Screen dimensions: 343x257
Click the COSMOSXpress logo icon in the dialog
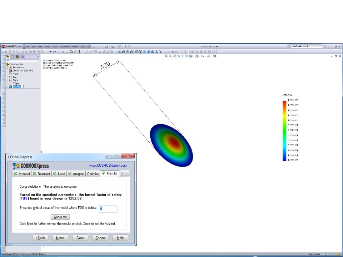(x=16, y=166)
